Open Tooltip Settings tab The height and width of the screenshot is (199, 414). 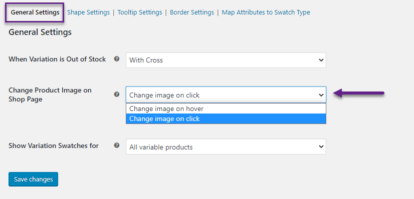point(140,12)
